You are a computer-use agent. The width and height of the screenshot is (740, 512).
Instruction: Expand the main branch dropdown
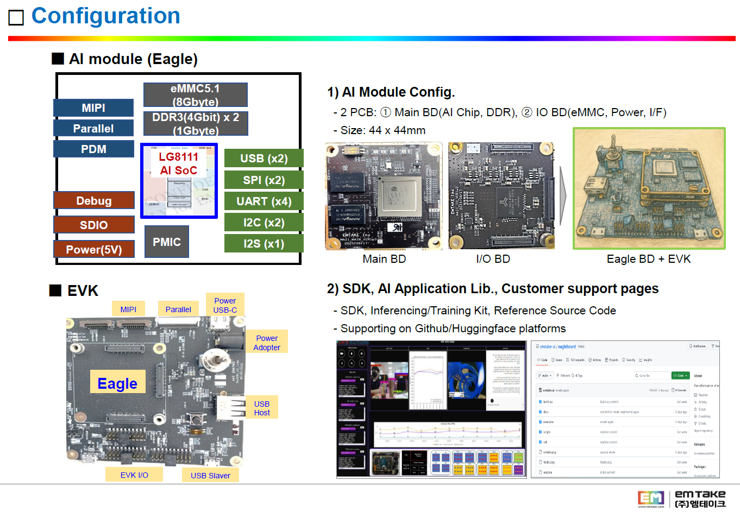[x=545, y=375]
